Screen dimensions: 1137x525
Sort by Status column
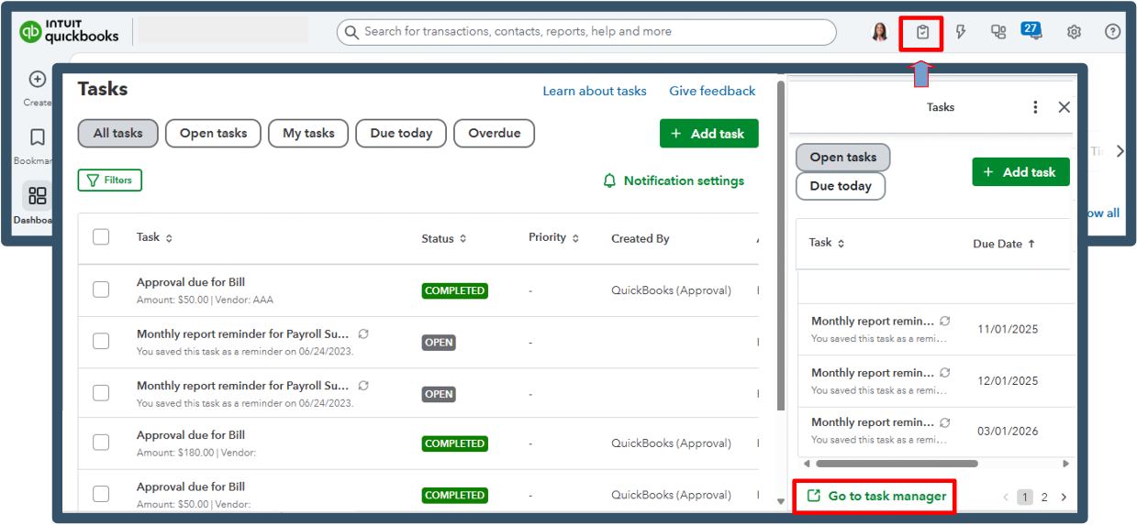(x=444, y=238)
